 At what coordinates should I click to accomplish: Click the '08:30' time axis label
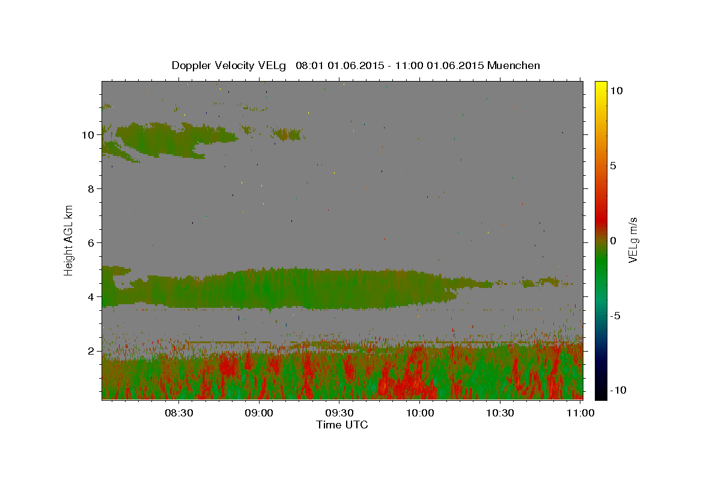(178, 413)
